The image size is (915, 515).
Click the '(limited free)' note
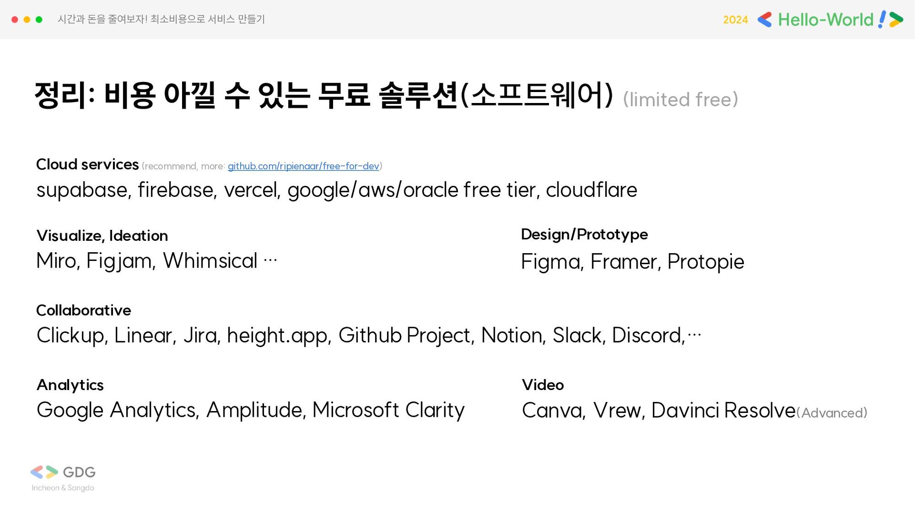pos(681,99)
